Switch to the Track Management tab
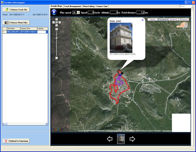The image size is (196, 152). click(72, 6)
